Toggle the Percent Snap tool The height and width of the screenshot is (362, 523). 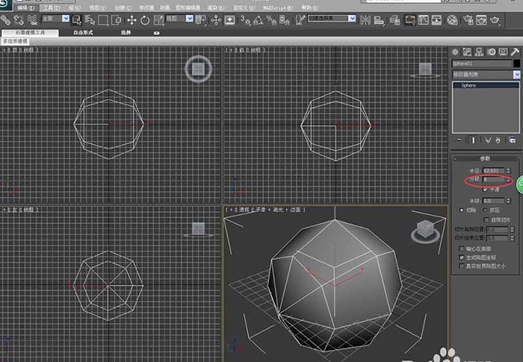coord(271,20)
